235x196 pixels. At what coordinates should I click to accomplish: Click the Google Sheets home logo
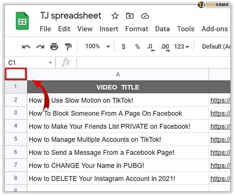coord(22,22)
